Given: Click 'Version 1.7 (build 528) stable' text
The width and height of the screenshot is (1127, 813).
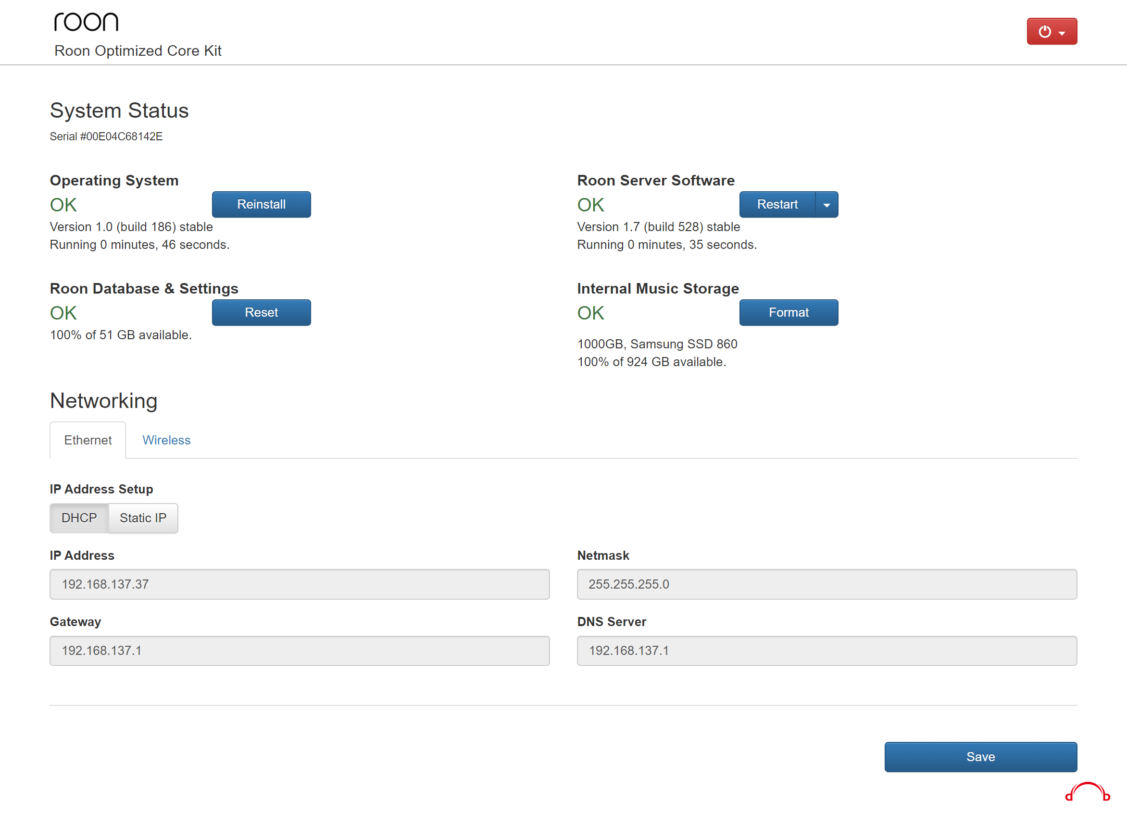Looking at the screenshot, I should (x=658, y=227).
